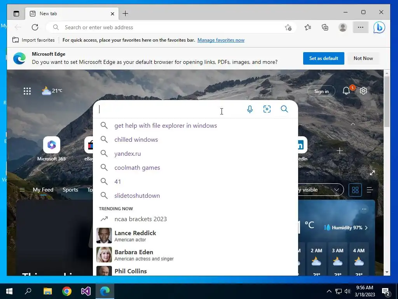Open the network status tray icon
398x299 pixels.
coord(339,291)
